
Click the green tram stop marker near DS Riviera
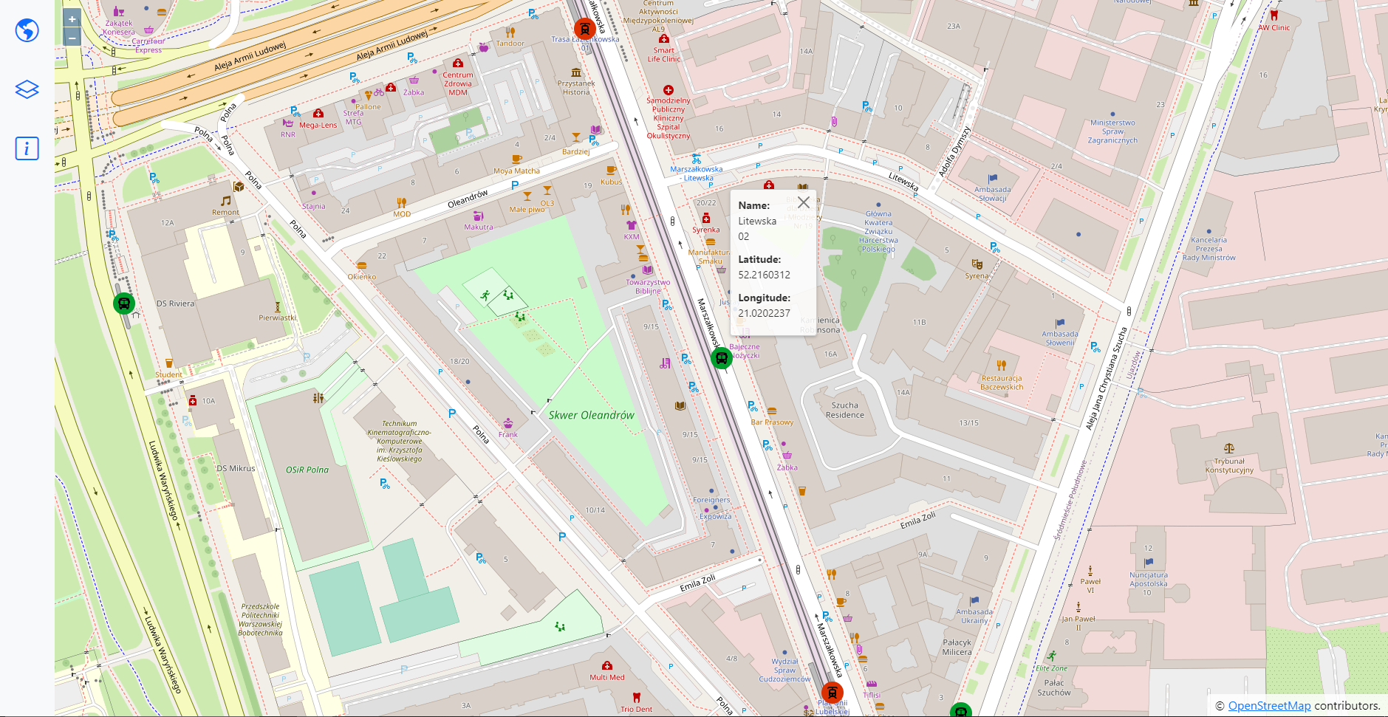click(124, 303)
